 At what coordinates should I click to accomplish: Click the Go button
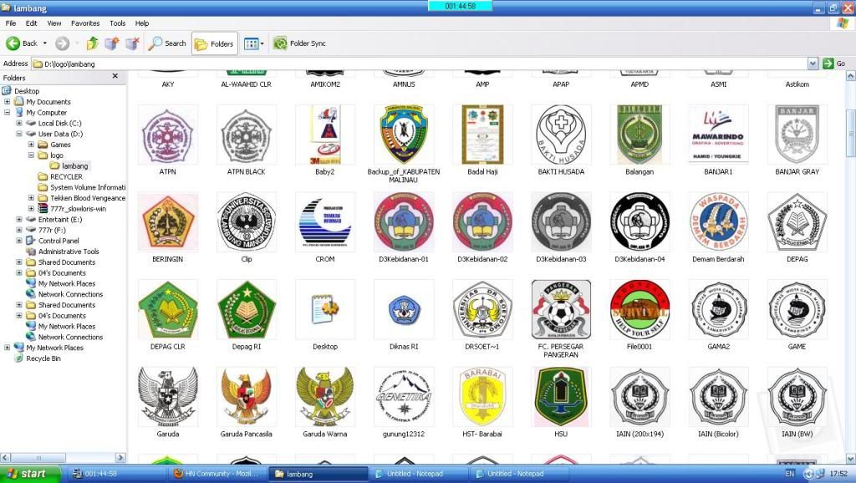(x=834, y=64)
